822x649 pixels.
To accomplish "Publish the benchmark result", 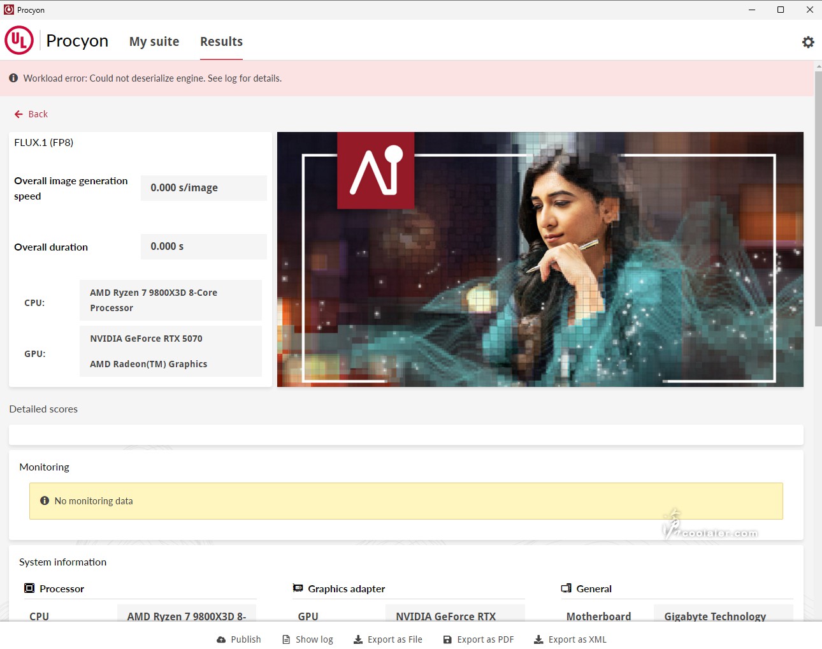I will point(239,639).
